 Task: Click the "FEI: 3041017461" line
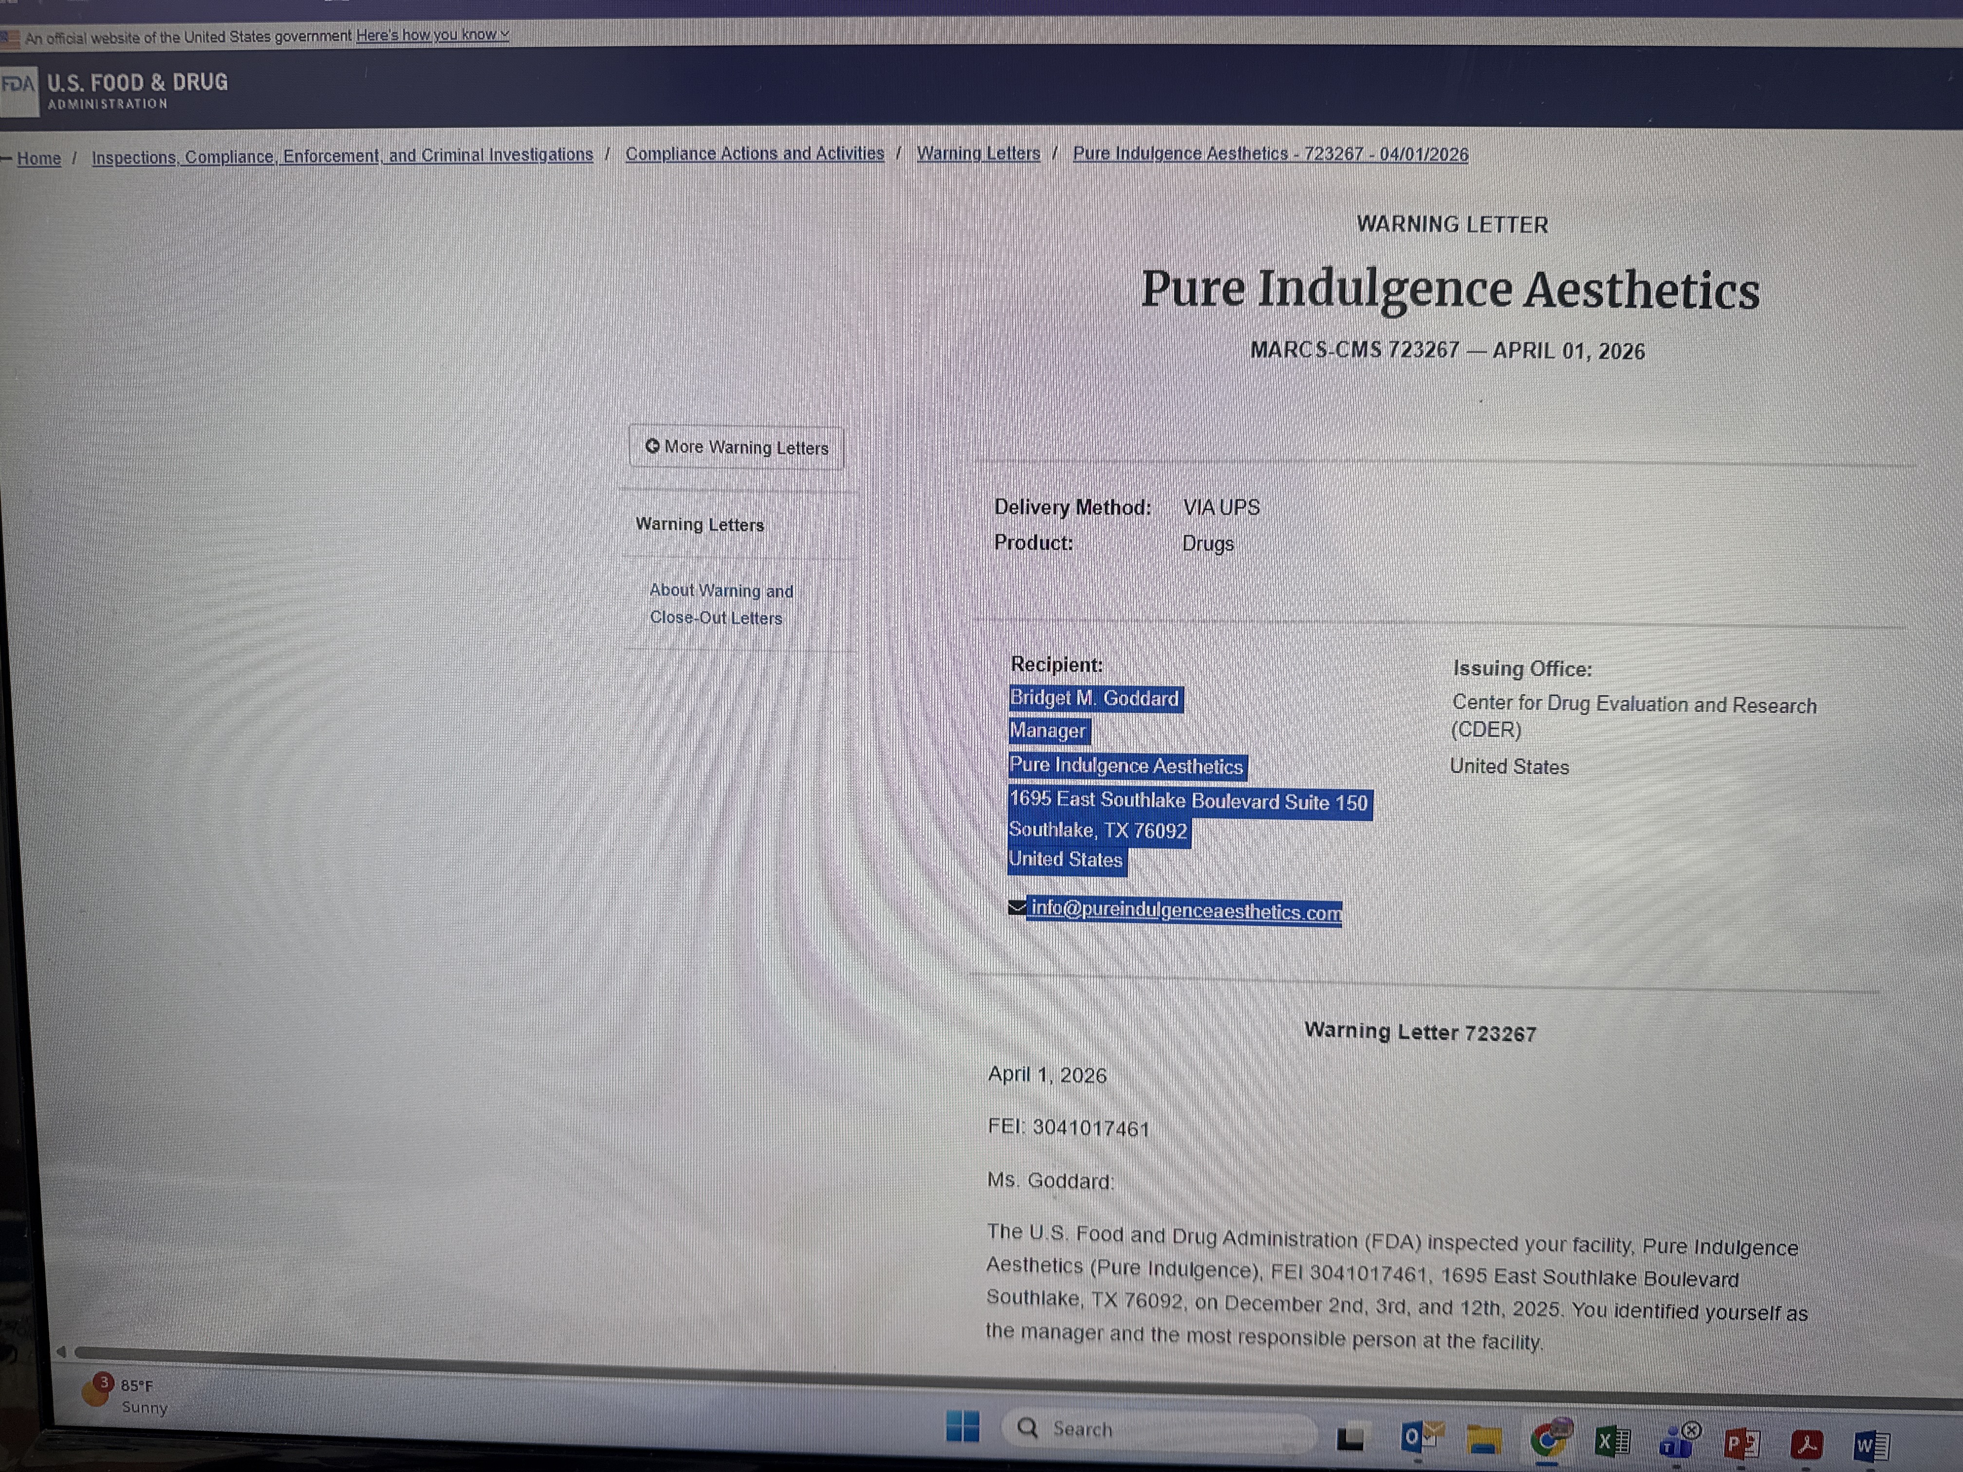pos(1069,1128)
